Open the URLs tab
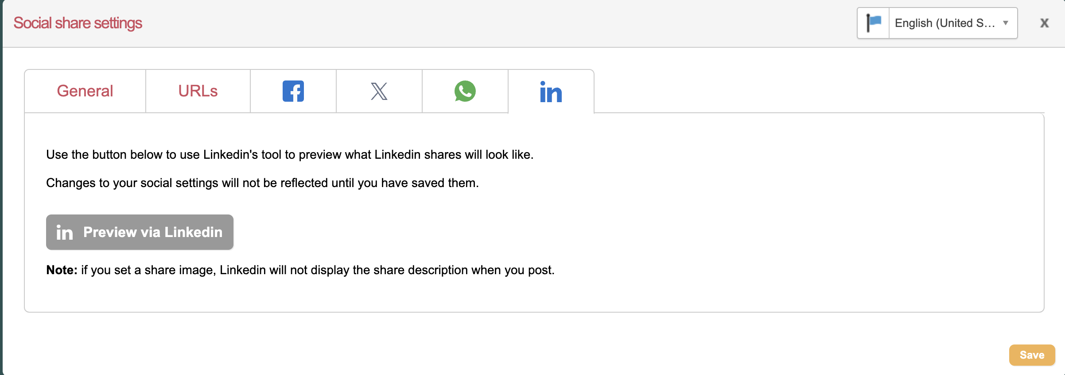Image resolution: width=1065 pixels, height=375 pixels. coord(198,91)
